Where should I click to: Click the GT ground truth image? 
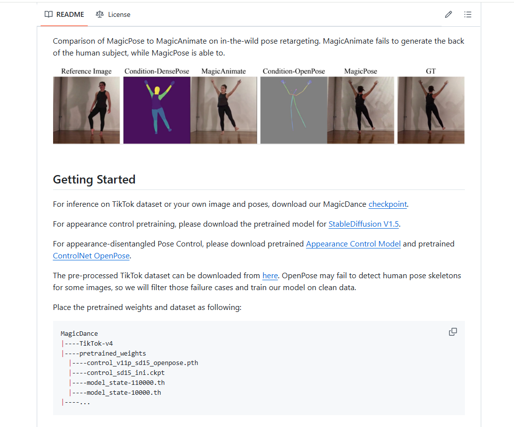431,110
